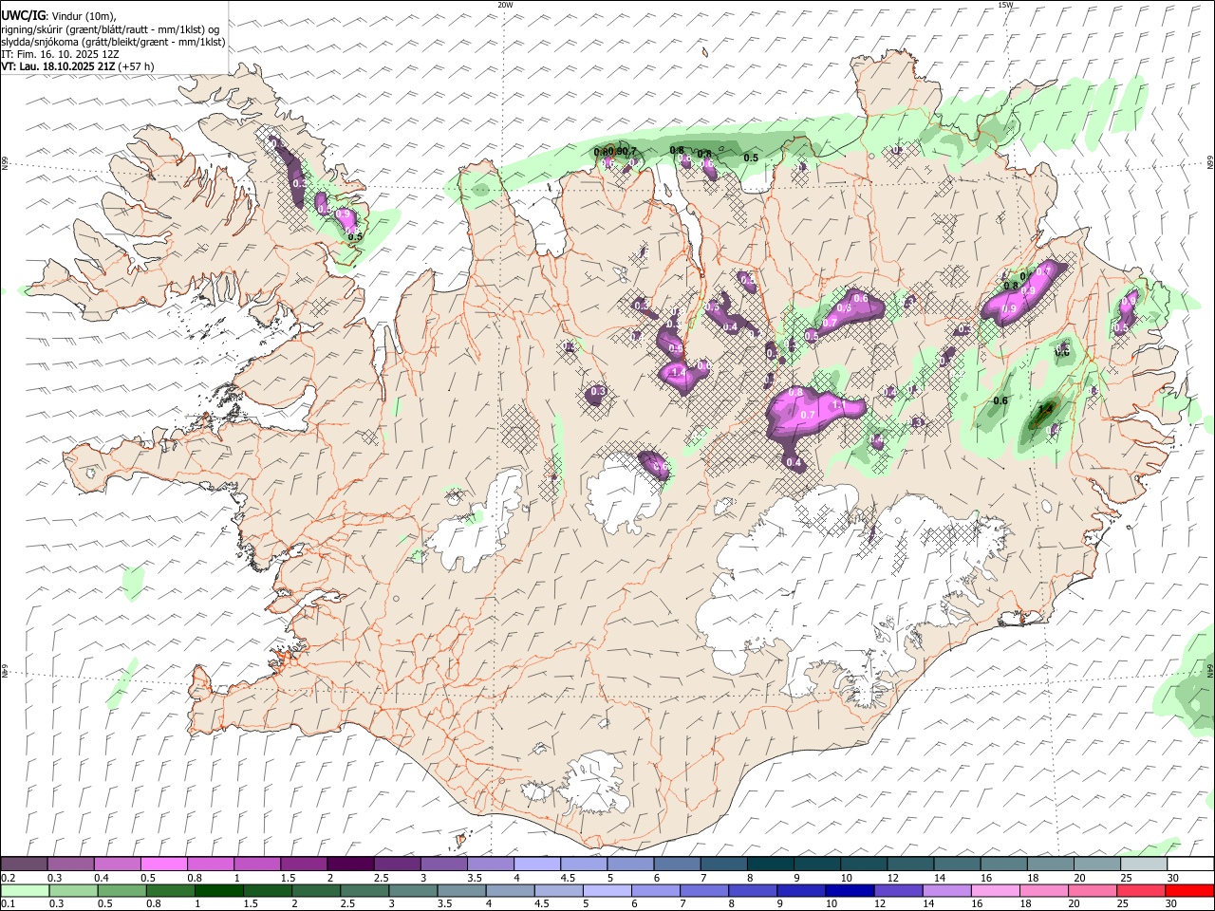The height and width of the screenshot is (911, 1215).
Task: Select the lower legend swatch labeled 3.5
Action: point(461,891)
